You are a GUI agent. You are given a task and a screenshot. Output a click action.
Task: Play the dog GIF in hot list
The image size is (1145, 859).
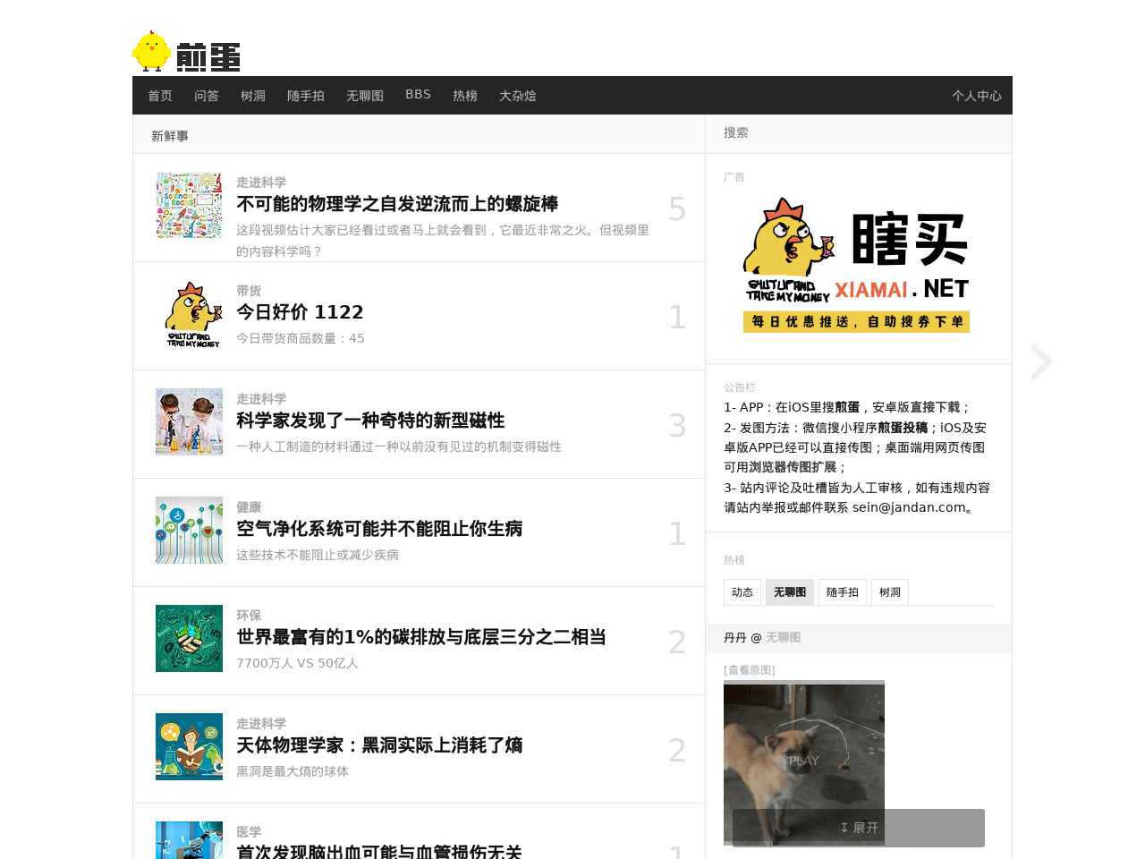click(x=803, y=761)
